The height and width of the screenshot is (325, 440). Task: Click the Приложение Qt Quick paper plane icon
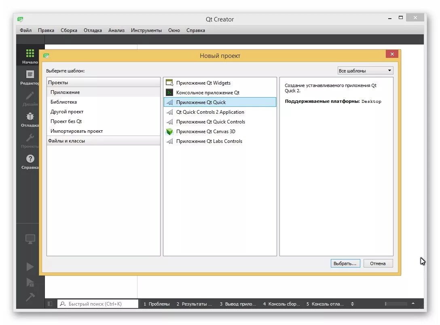169,102
